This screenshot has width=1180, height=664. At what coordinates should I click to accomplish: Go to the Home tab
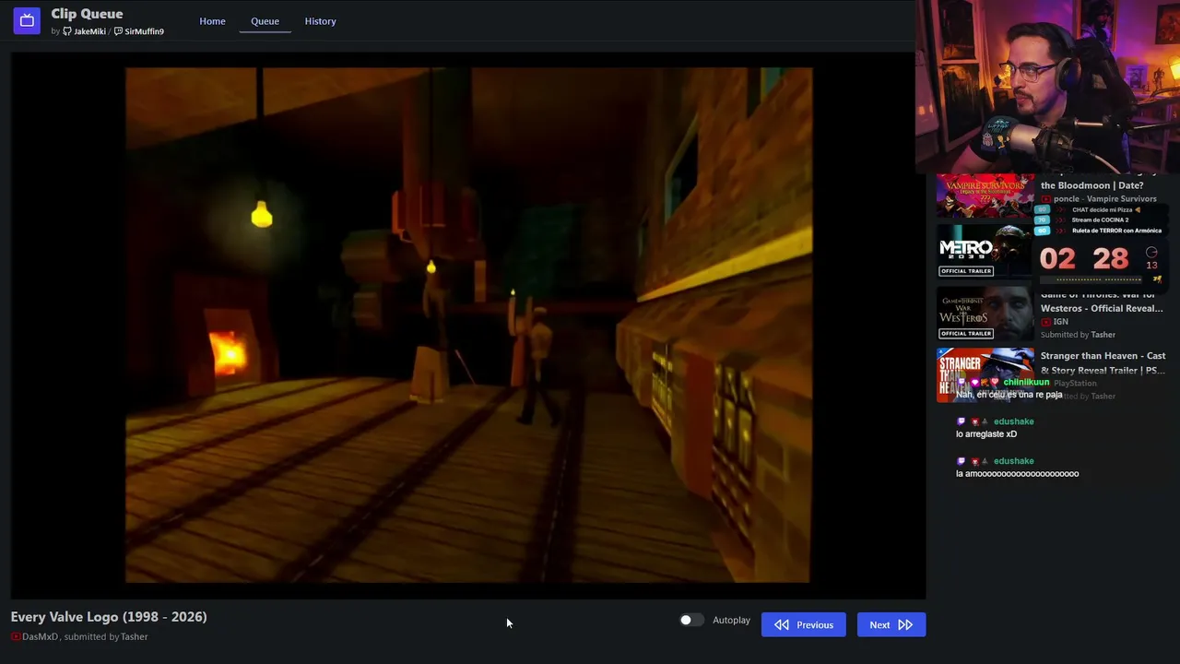212,21
